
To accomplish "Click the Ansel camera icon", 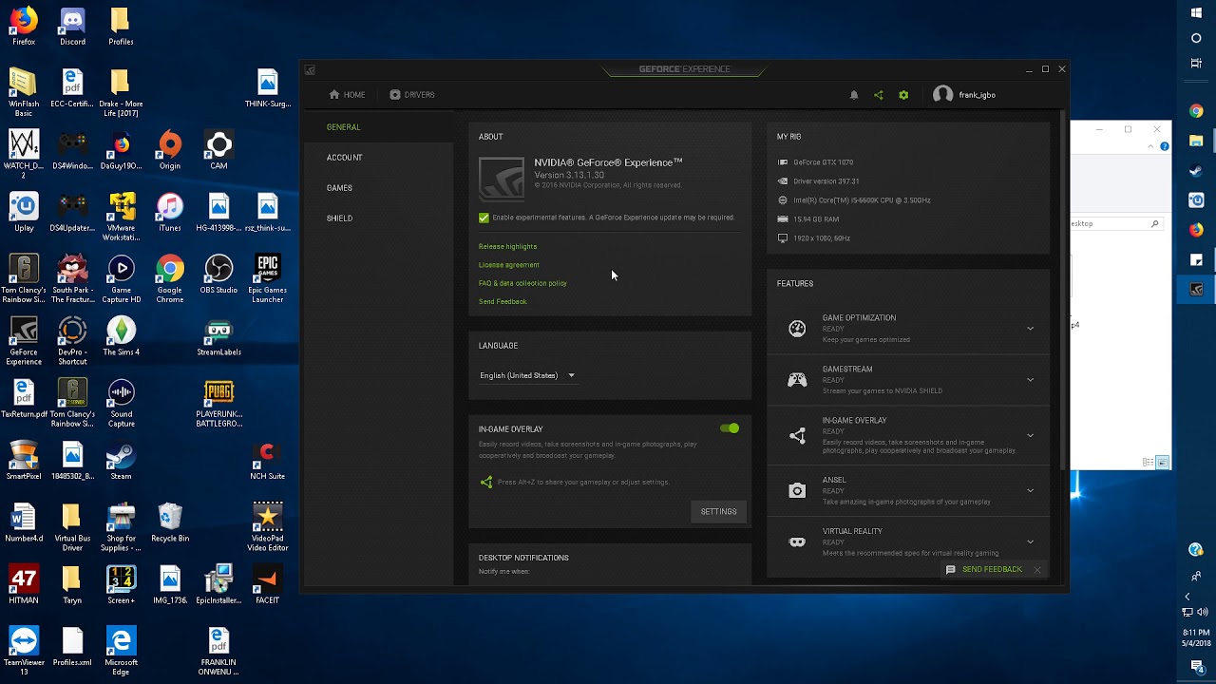I will (x=797, y=491).
